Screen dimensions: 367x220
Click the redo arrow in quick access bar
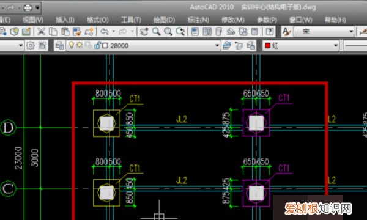[x=11, y=8]
